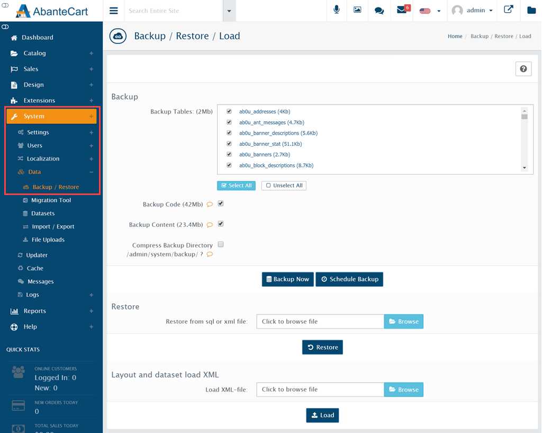Toggle the sidebar collapse switch icon
This screenshot has width=542, height=433.
5,26
